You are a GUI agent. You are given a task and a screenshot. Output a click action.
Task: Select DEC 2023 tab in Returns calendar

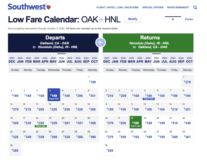tap(107, 60)
